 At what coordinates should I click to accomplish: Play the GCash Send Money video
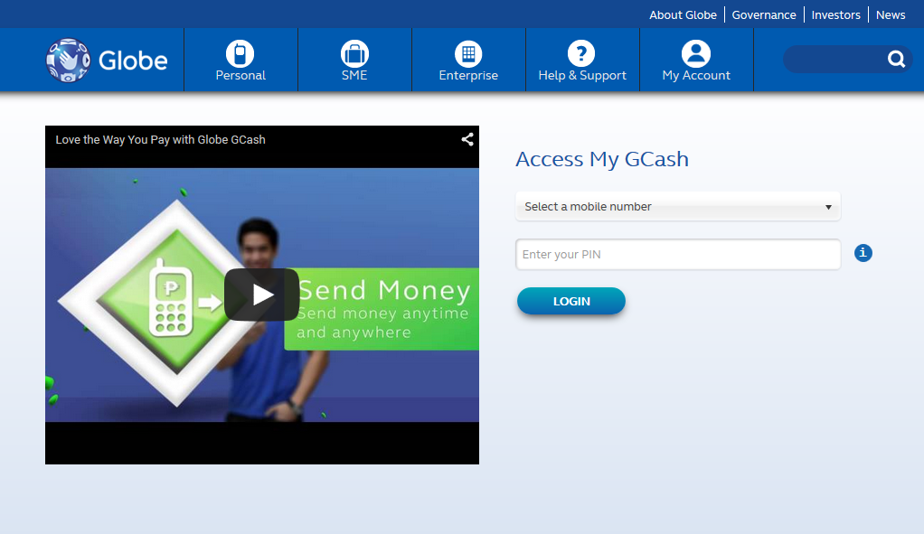coord(261,295)
